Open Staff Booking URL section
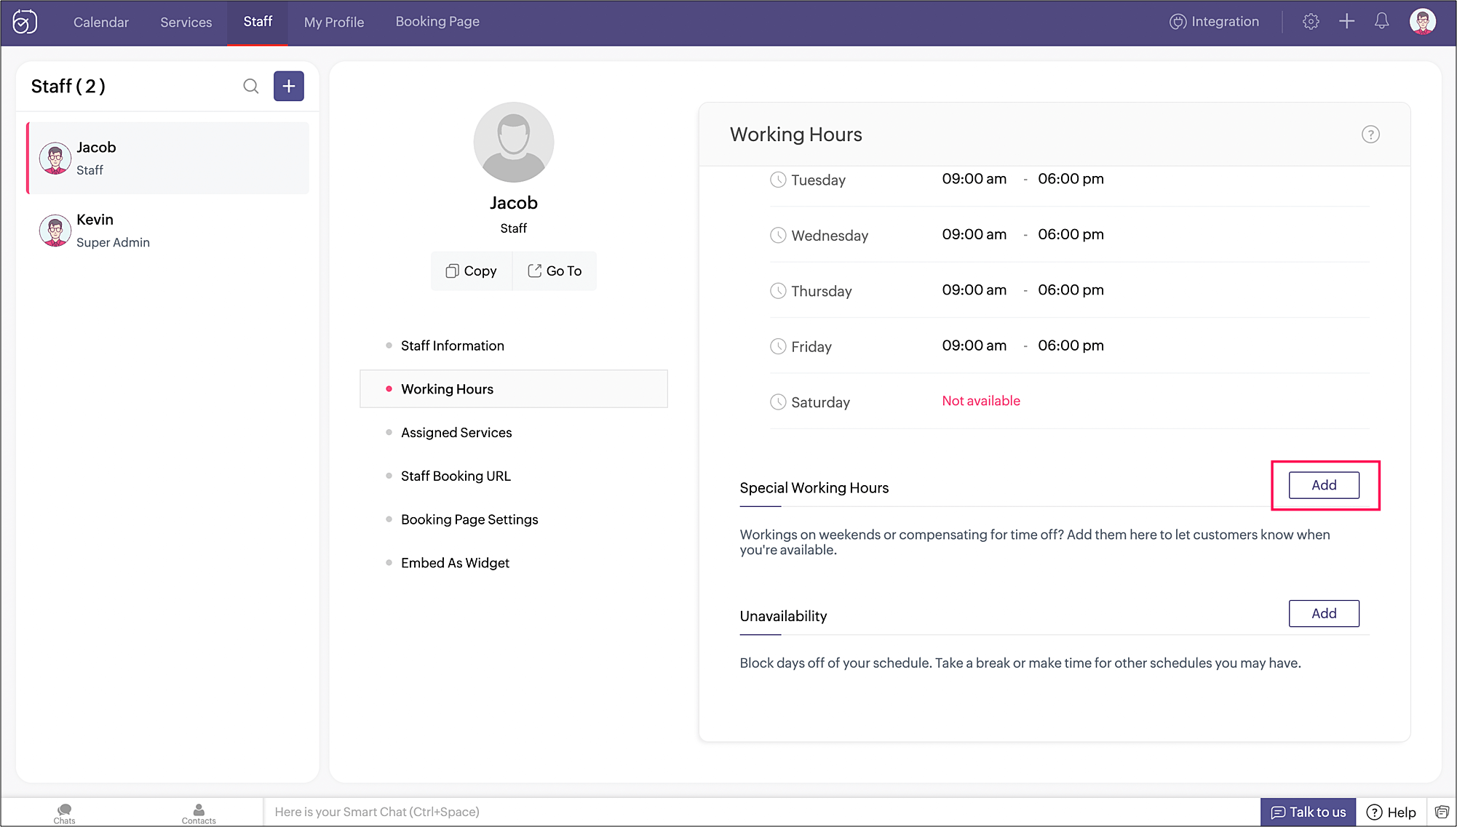This screenshot has width=1457, height=827. tap(456, 476)
